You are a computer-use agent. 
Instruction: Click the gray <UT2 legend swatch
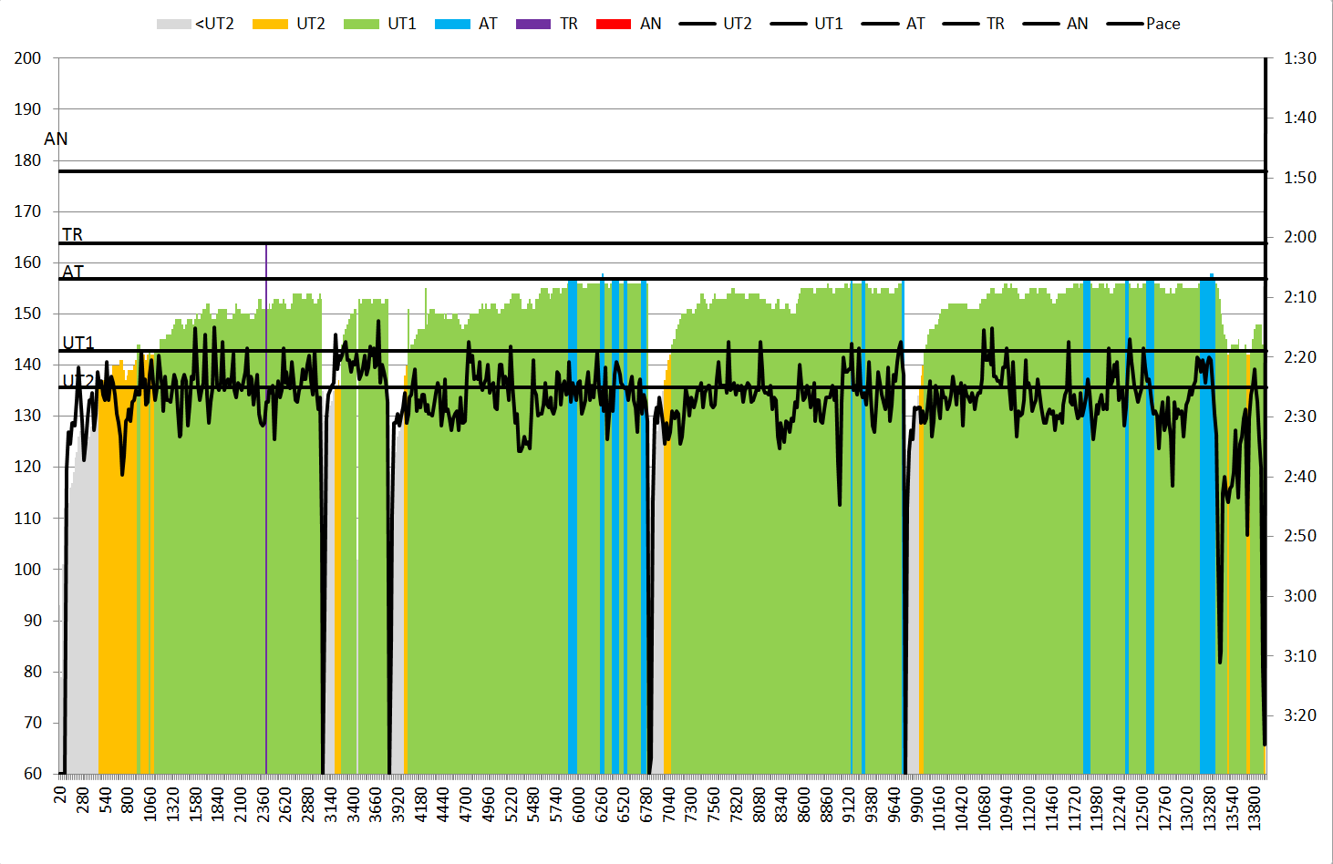[173, 24]
